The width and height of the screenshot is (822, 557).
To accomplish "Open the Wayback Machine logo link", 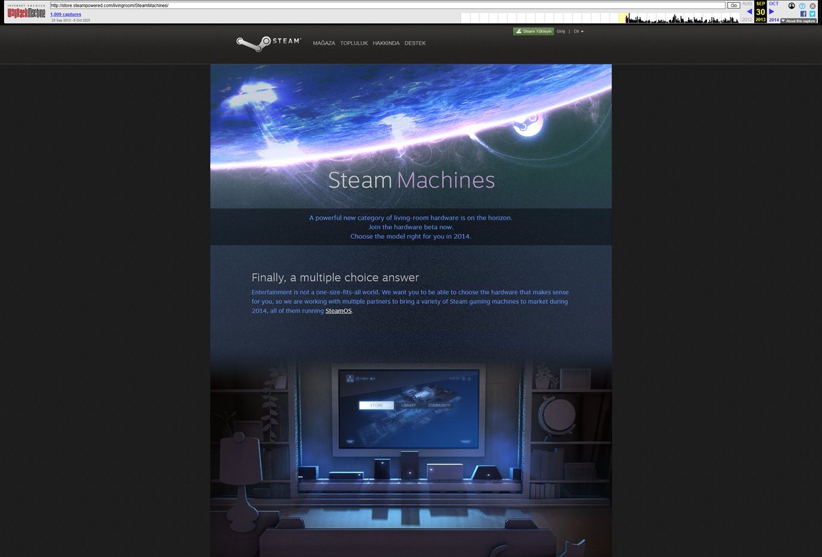I will (26, 12).
